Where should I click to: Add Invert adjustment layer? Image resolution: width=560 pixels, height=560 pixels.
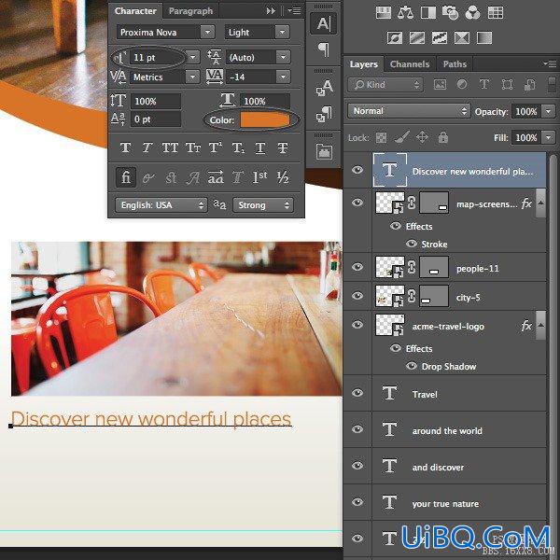click(x=394, y=37)
